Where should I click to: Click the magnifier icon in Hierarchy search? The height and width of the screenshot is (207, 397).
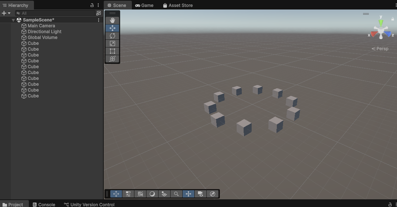click(18, 13)
